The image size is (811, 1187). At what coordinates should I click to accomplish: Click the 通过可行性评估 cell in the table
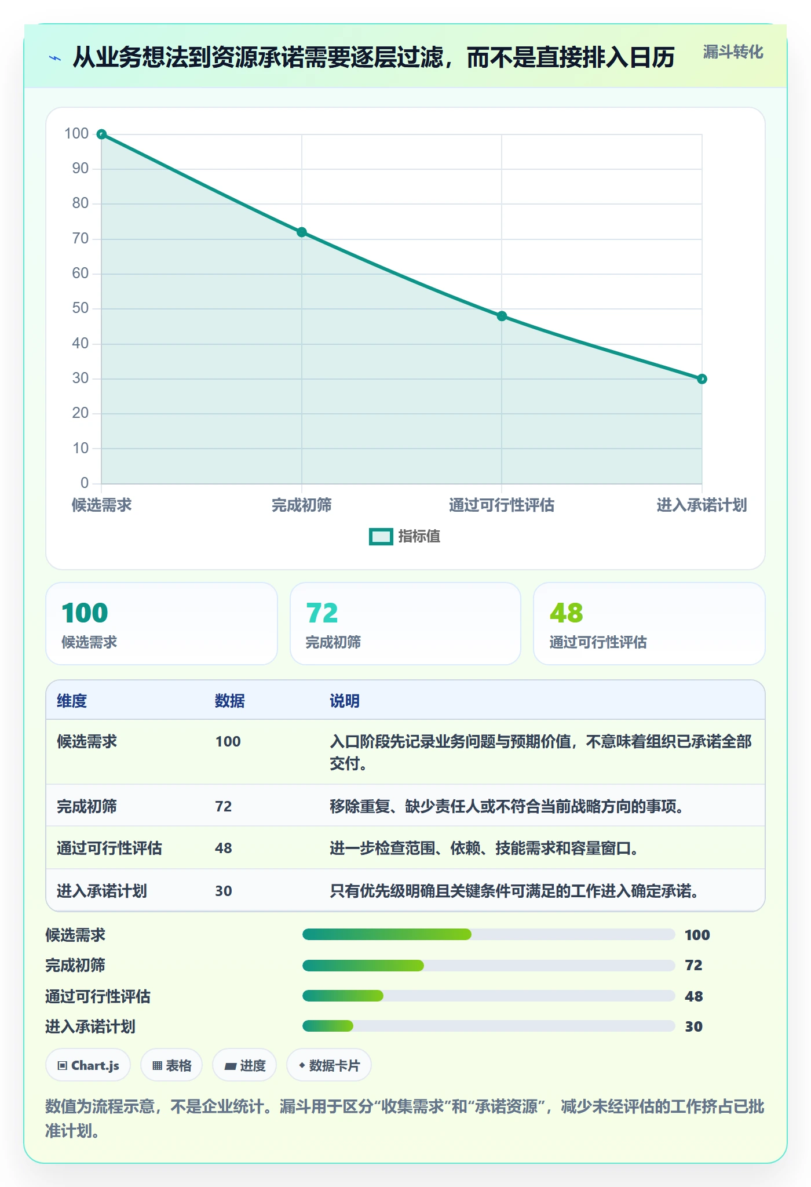pyautogui.click(x=109, y=849)
